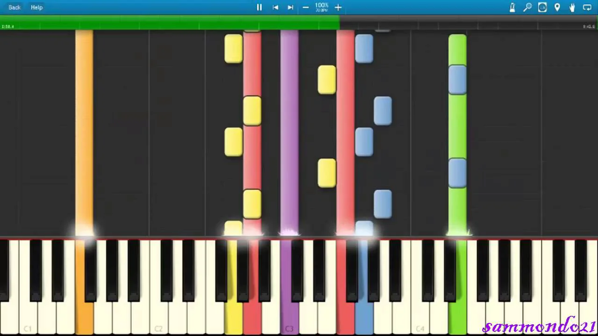Viewport: 598px width, 336px height.
Task: Open the zoom magnifier tool
Action: [x=527, y=7]
